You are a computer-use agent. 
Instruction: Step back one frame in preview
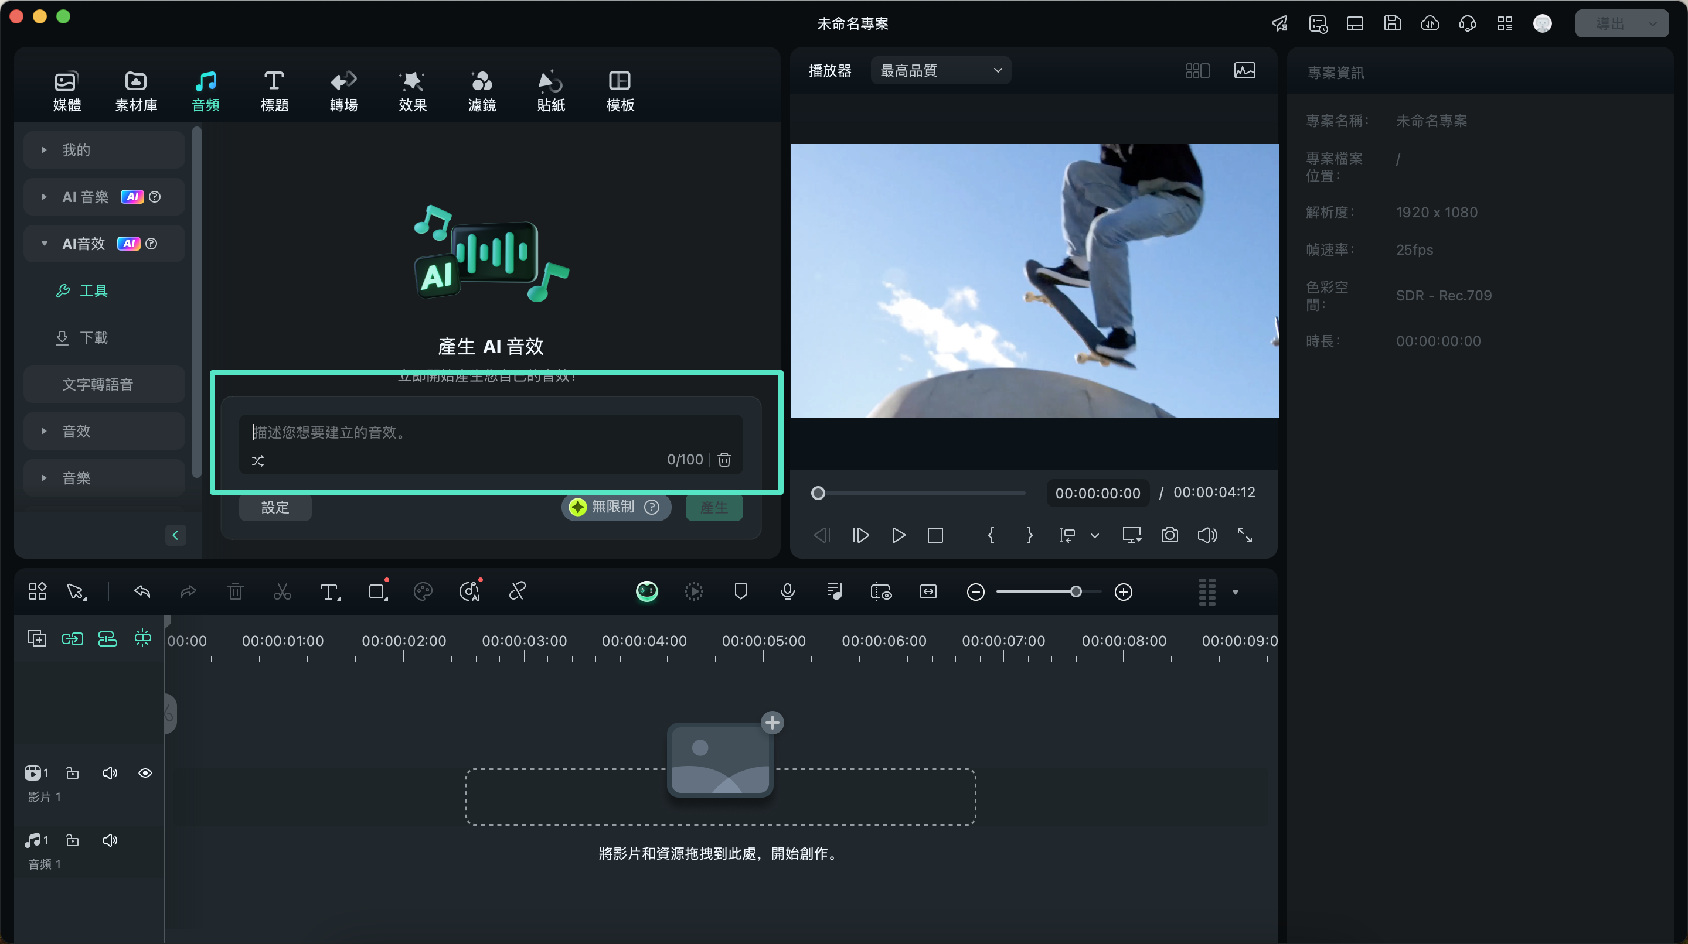pyautogui.click(x=822, y=535)
